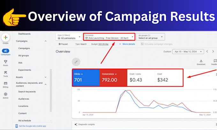Go to next date range arrow

click(213, 51)
